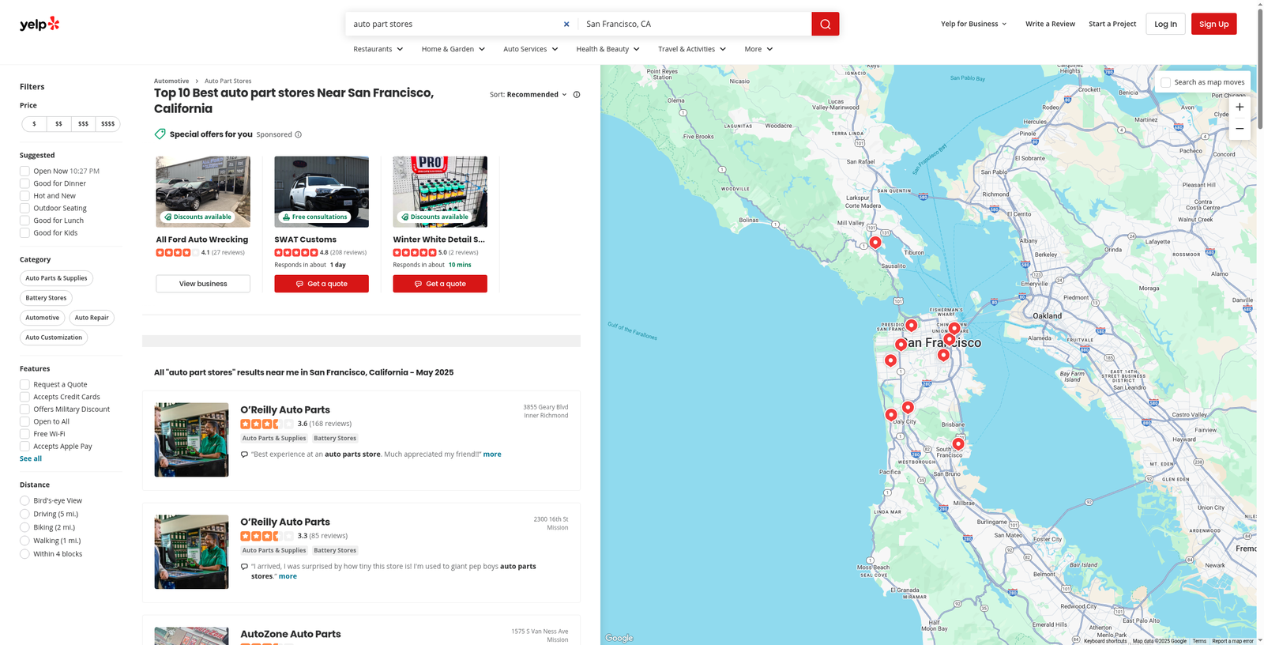Check Open Now filter

click(x=24, y=171)
